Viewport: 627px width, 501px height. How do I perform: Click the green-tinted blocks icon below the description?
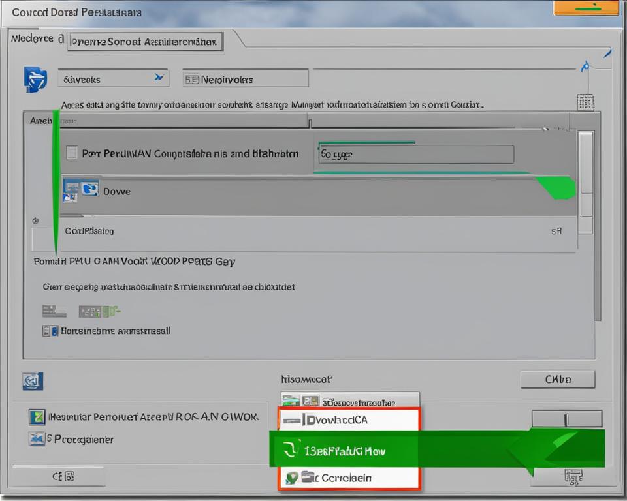(99, 311)
